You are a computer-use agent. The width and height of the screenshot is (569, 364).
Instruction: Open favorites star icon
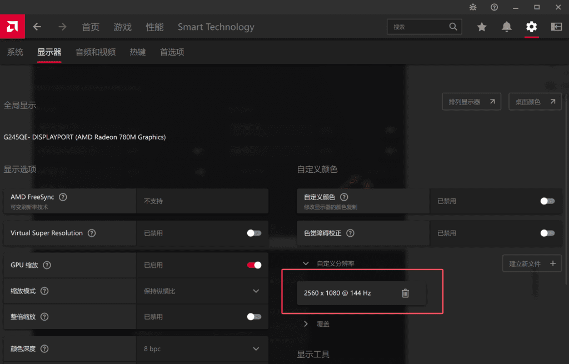click(482, 27)
